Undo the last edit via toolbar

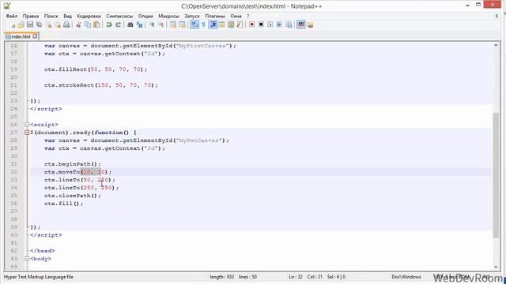109,24
